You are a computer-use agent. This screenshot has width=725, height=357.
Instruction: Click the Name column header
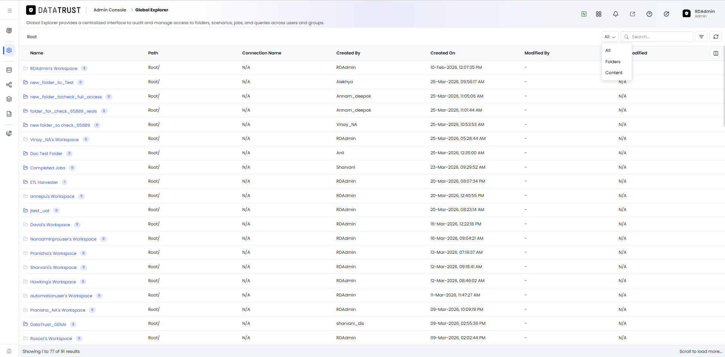click(37, 53)
